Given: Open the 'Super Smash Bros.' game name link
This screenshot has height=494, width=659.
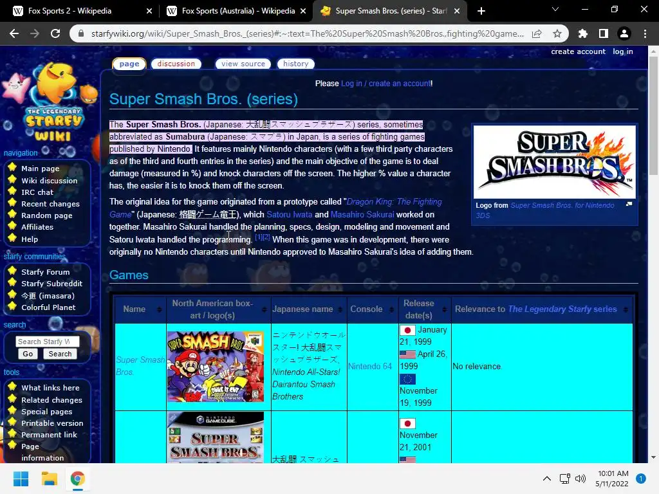Looking at the screenshot, I should click(x=140, y=366).
